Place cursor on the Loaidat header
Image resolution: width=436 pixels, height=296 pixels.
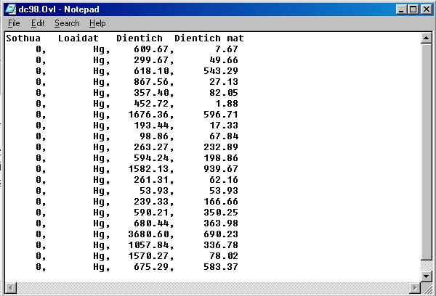tap(78, 38)
